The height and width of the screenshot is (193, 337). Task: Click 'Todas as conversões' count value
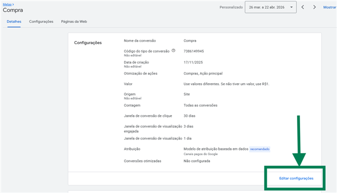tap(200, 105)
